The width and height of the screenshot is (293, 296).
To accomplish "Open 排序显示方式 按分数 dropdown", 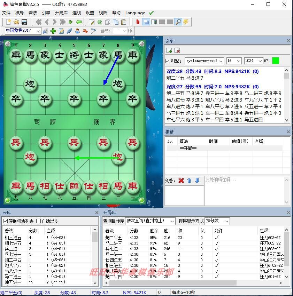I will coord(217,221).
